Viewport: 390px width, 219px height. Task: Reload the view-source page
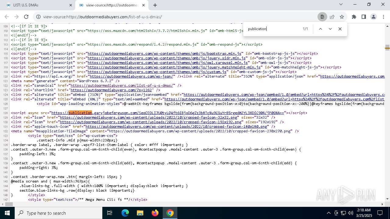coord(26,17)
